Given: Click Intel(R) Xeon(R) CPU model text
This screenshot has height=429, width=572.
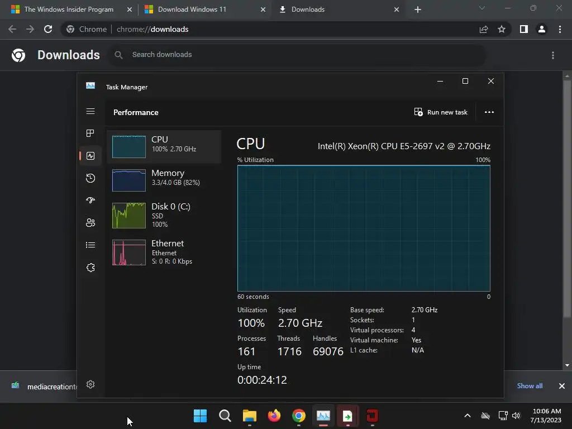Looking at the screenshot, I should point(404,146).
